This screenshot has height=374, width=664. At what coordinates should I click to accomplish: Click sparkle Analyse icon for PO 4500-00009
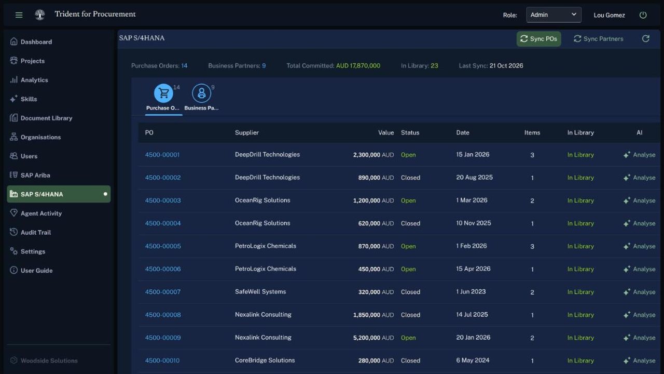(x=627, y=338)
